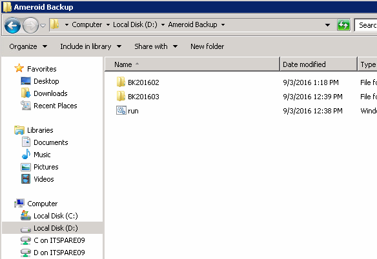This screenshot has height=259, width=377.
Task: Open the Include in library menu
Action: (x=90, y=46)
